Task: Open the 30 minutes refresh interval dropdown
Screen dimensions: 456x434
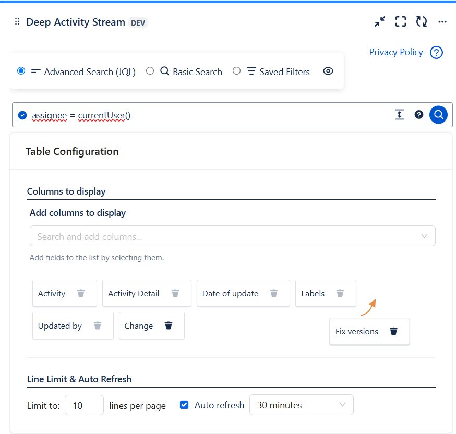Action: 301,405
